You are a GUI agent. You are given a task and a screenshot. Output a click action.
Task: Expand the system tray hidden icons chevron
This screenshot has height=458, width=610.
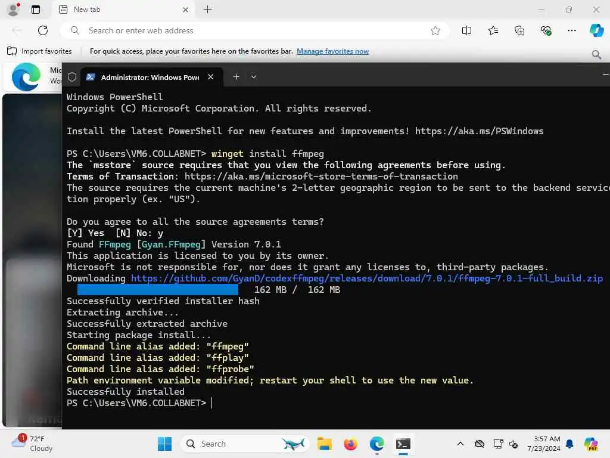[460, 444]
